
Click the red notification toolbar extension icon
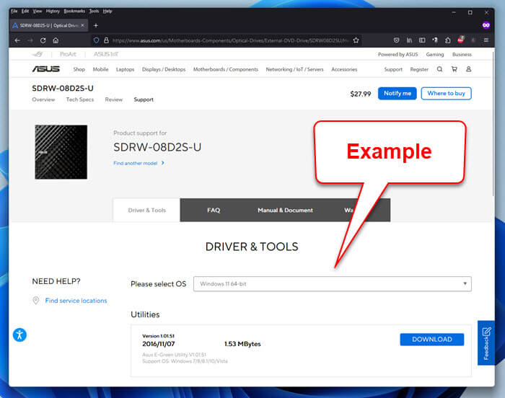460,40
